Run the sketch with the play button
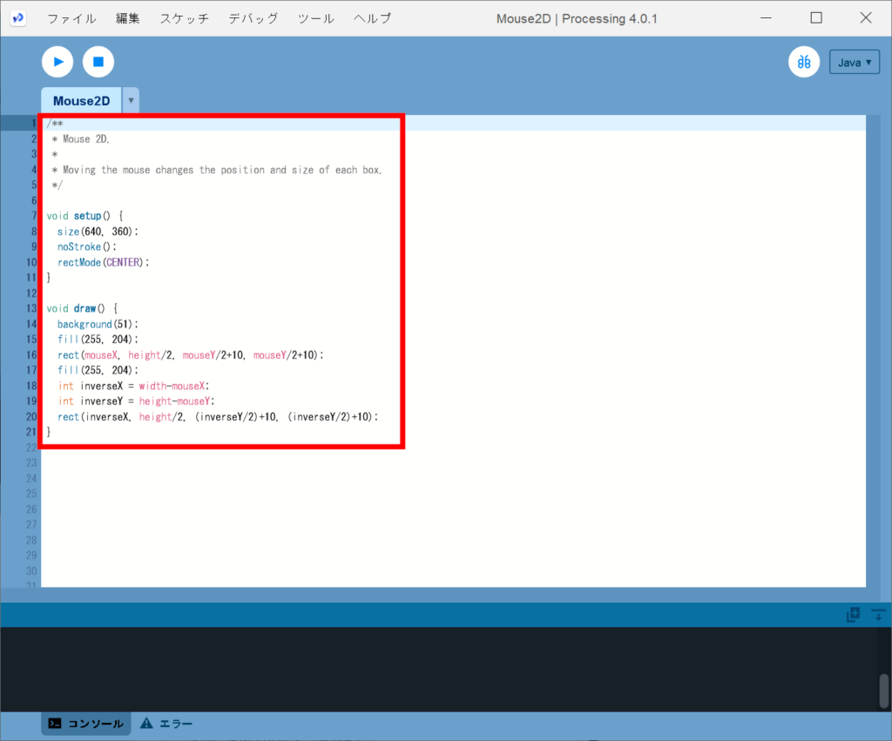The width and height of the screenshot is (892, 741). tap(57, 62)
